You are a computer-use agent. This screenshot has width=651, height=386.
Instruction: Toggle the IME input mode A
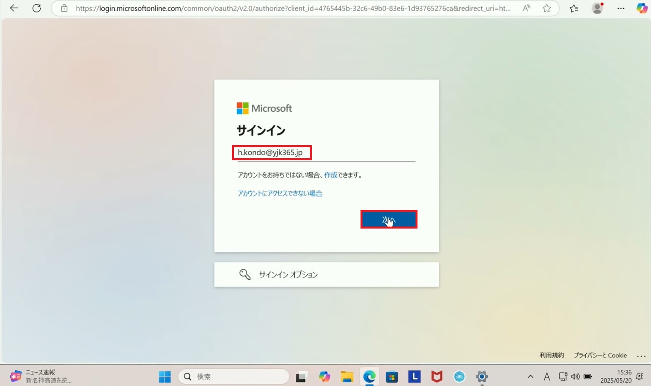(547, 377)
